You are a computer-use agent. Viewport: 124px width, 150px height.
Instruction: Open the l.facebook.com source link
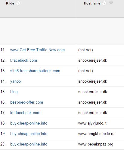click(x=23, y=60)
